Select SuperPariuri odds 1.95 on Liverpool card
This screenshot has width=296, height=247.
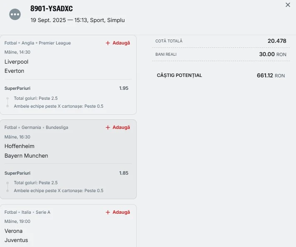coord(123,88)
